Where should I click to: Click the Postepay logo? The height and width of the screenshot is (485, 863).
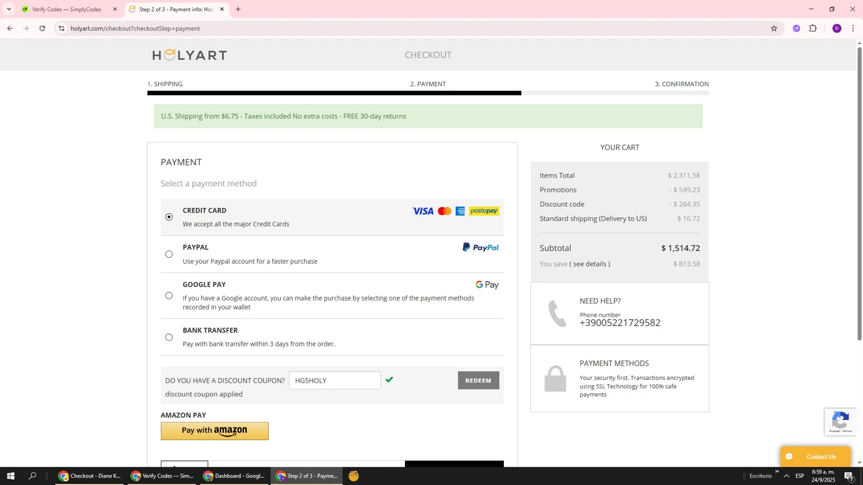click(484, 211)
